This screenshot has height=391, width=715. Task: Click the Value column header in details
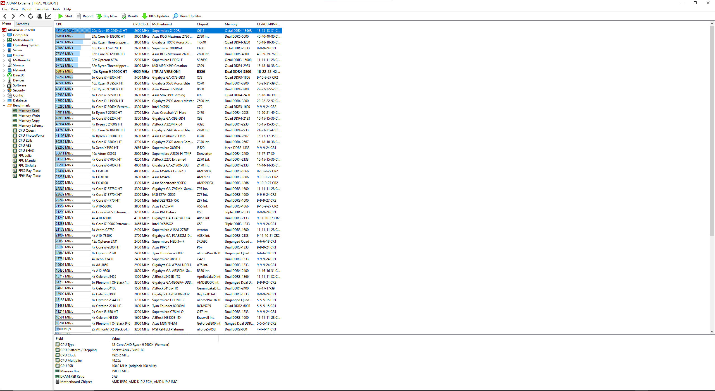164,339
